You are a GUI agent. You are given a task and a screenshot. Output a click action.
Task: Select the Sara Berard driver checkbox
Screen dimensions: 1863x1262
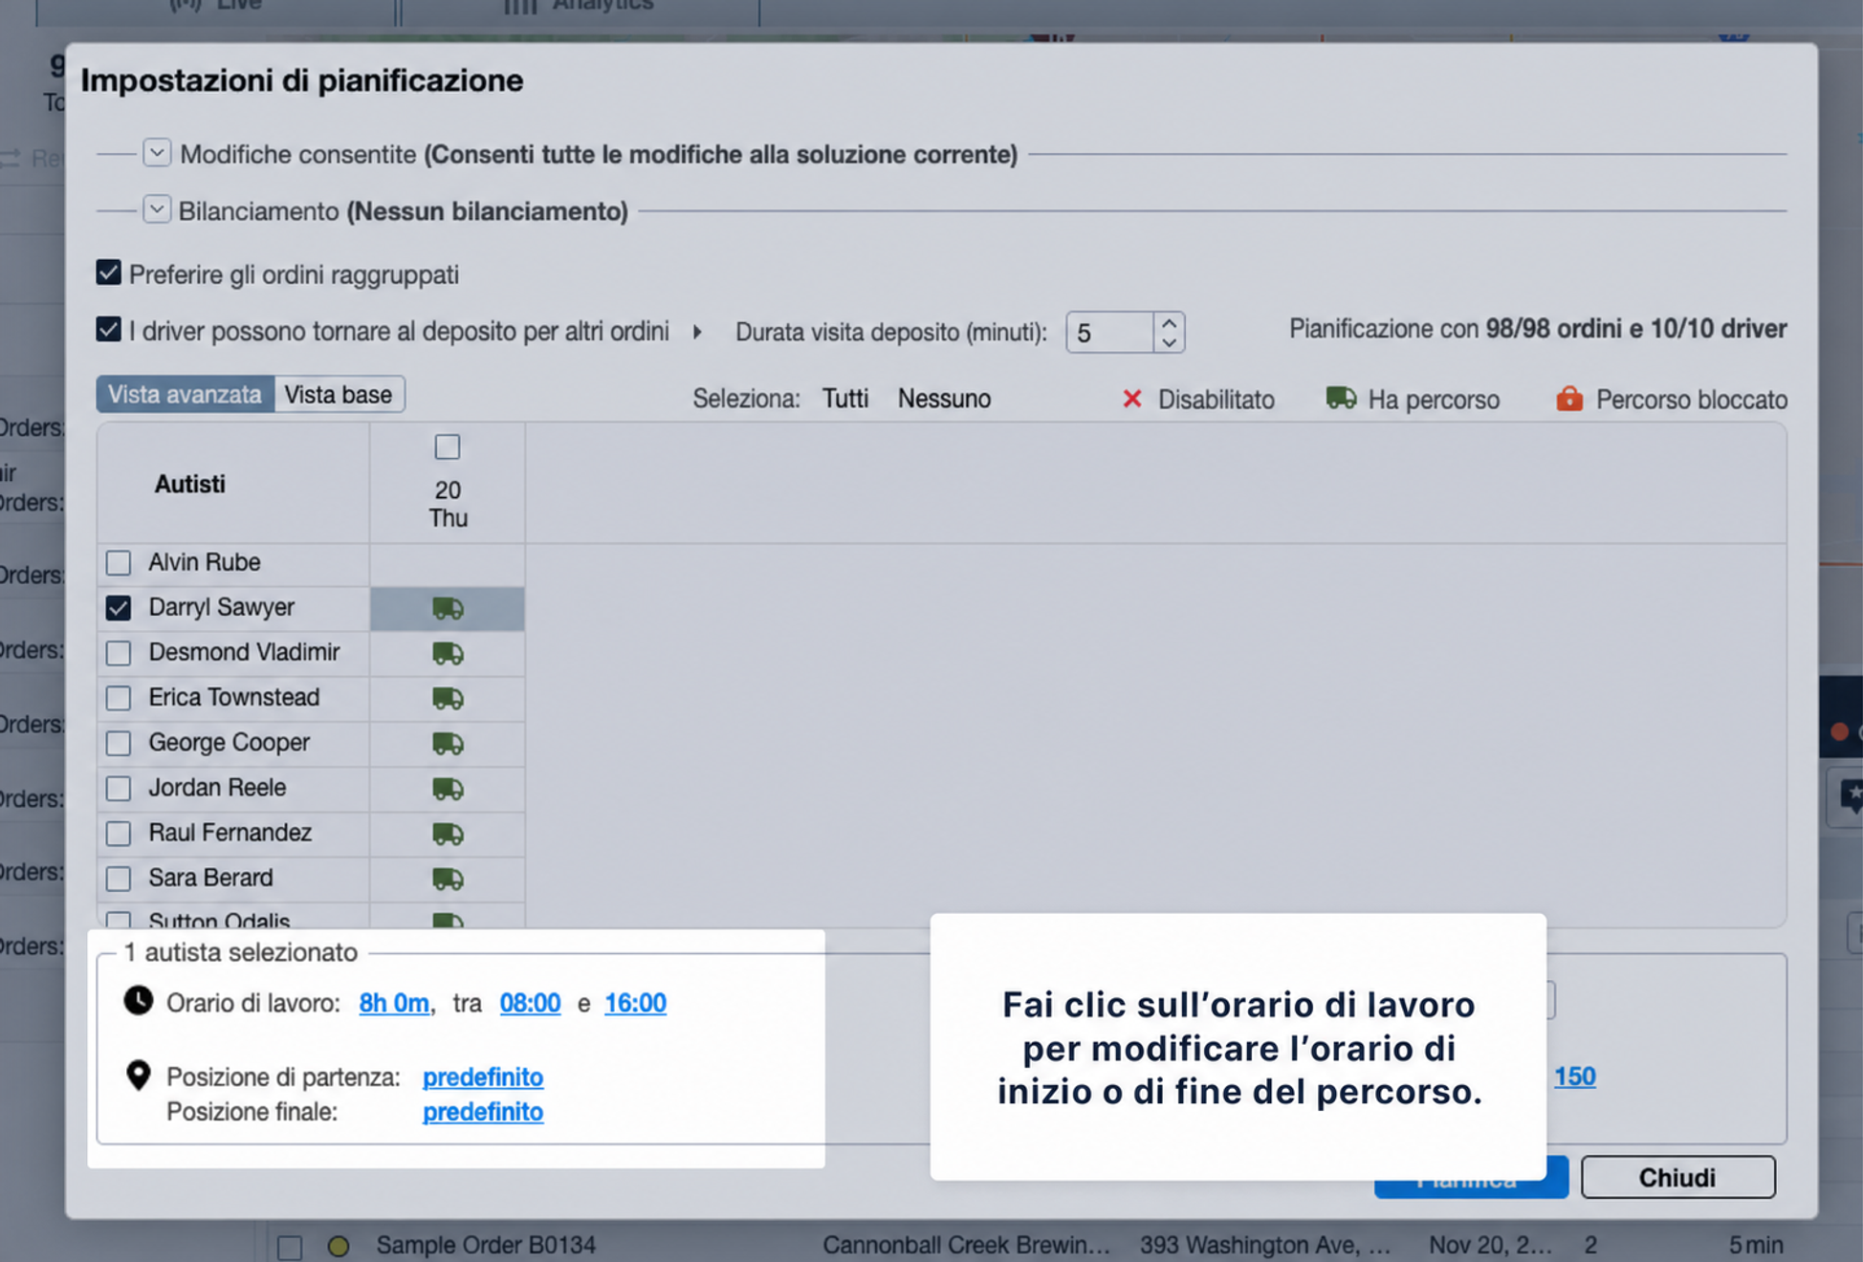click(119, 878)
